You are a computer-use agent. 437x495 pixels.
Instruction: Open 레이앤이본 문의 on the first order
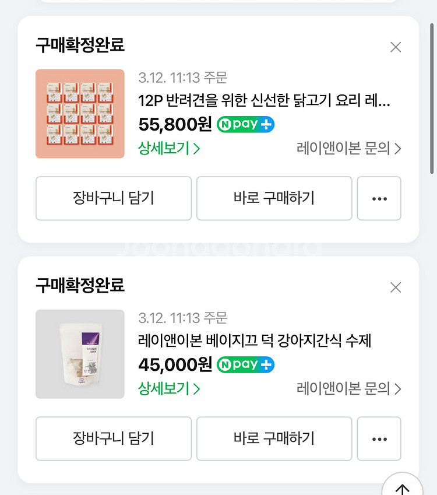pyautogui.click(x=348, y=149)
